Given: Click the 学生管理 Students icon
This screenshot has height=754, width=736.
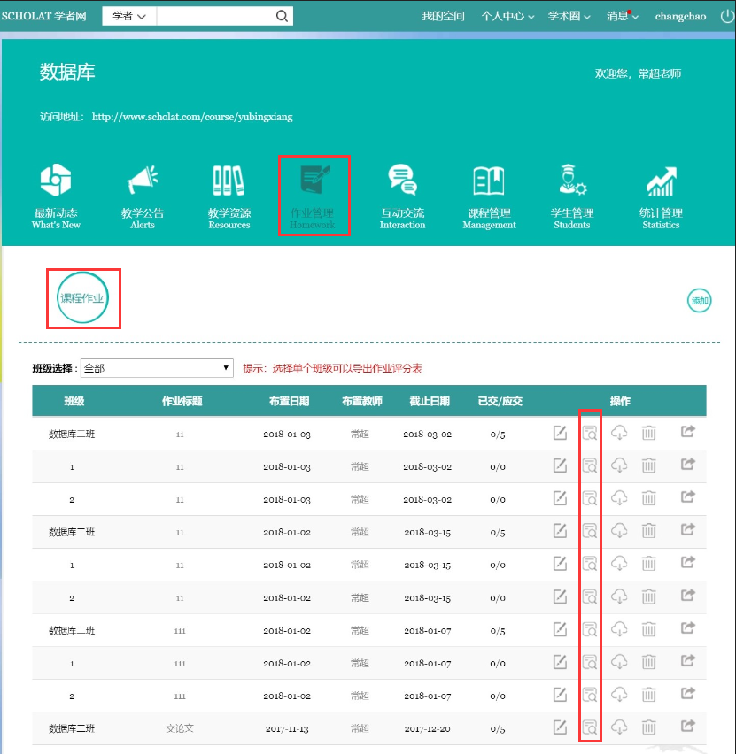Looking at the screenshot, I should pos(572,181).
